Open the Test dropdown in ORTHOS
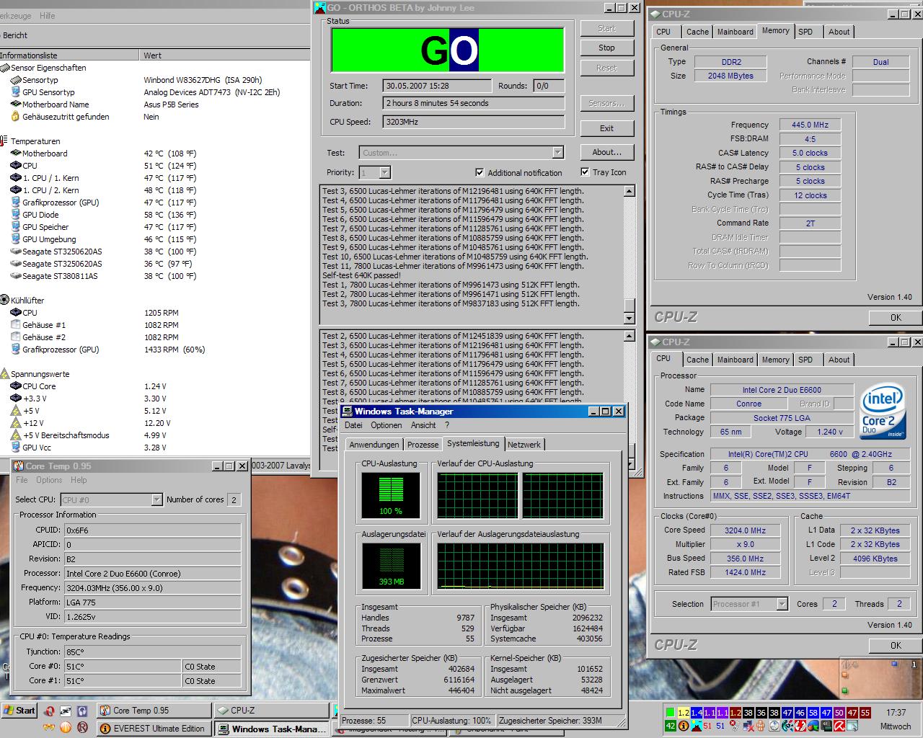 pyautogui.click(x=557, y=152)
